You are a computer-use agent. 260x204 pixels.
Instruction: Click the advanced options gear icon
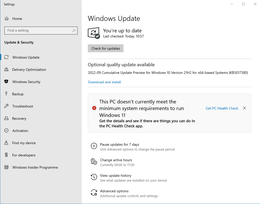click(94, 193)
